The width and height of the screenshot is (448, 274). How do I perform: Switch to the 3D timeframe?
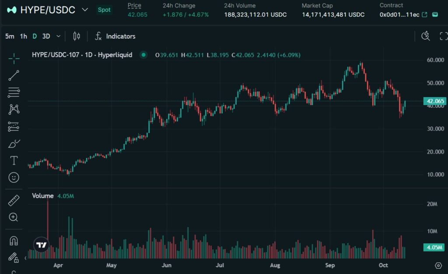46,36
